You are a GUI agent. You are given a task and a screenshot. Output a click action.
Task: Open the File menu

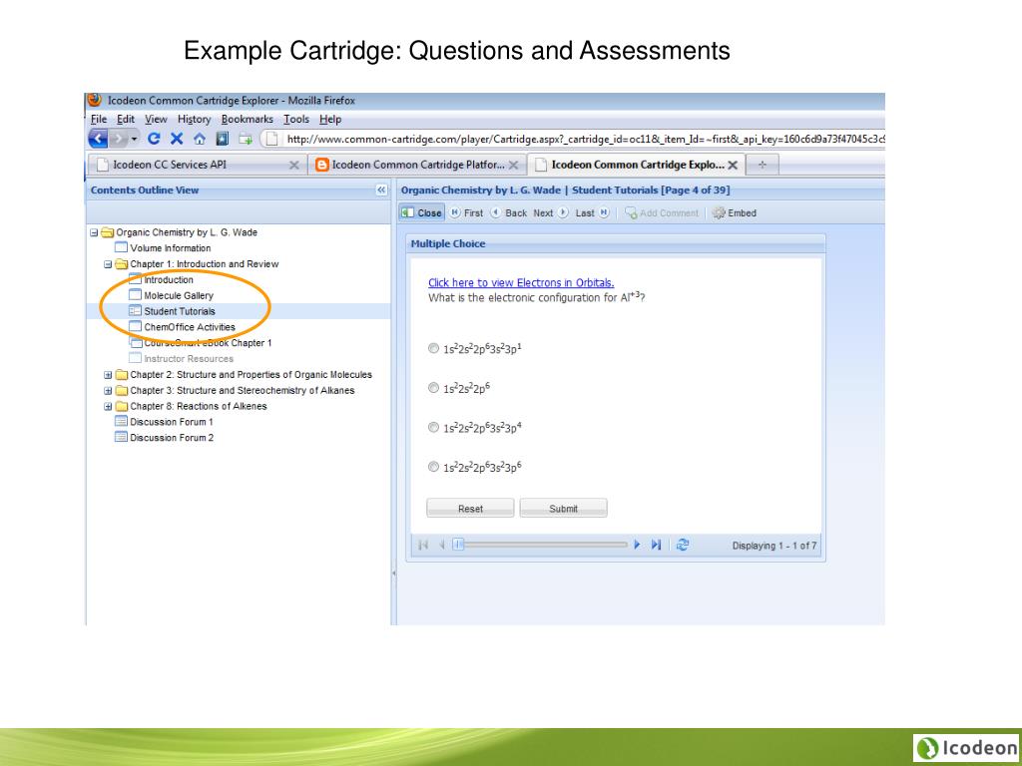[x=99, y=120]
